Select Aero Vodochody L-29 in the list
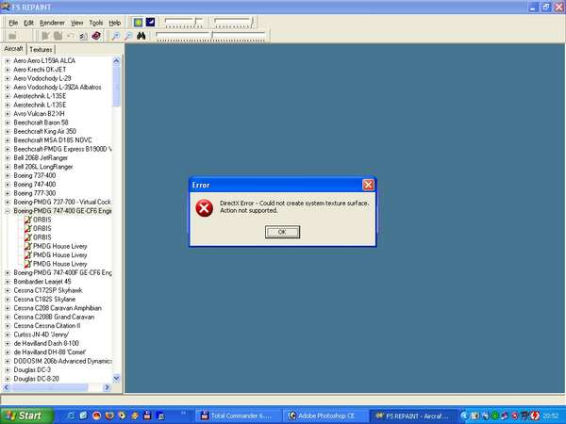This screenshot has height=424, width=566. (x=42, y=78)
